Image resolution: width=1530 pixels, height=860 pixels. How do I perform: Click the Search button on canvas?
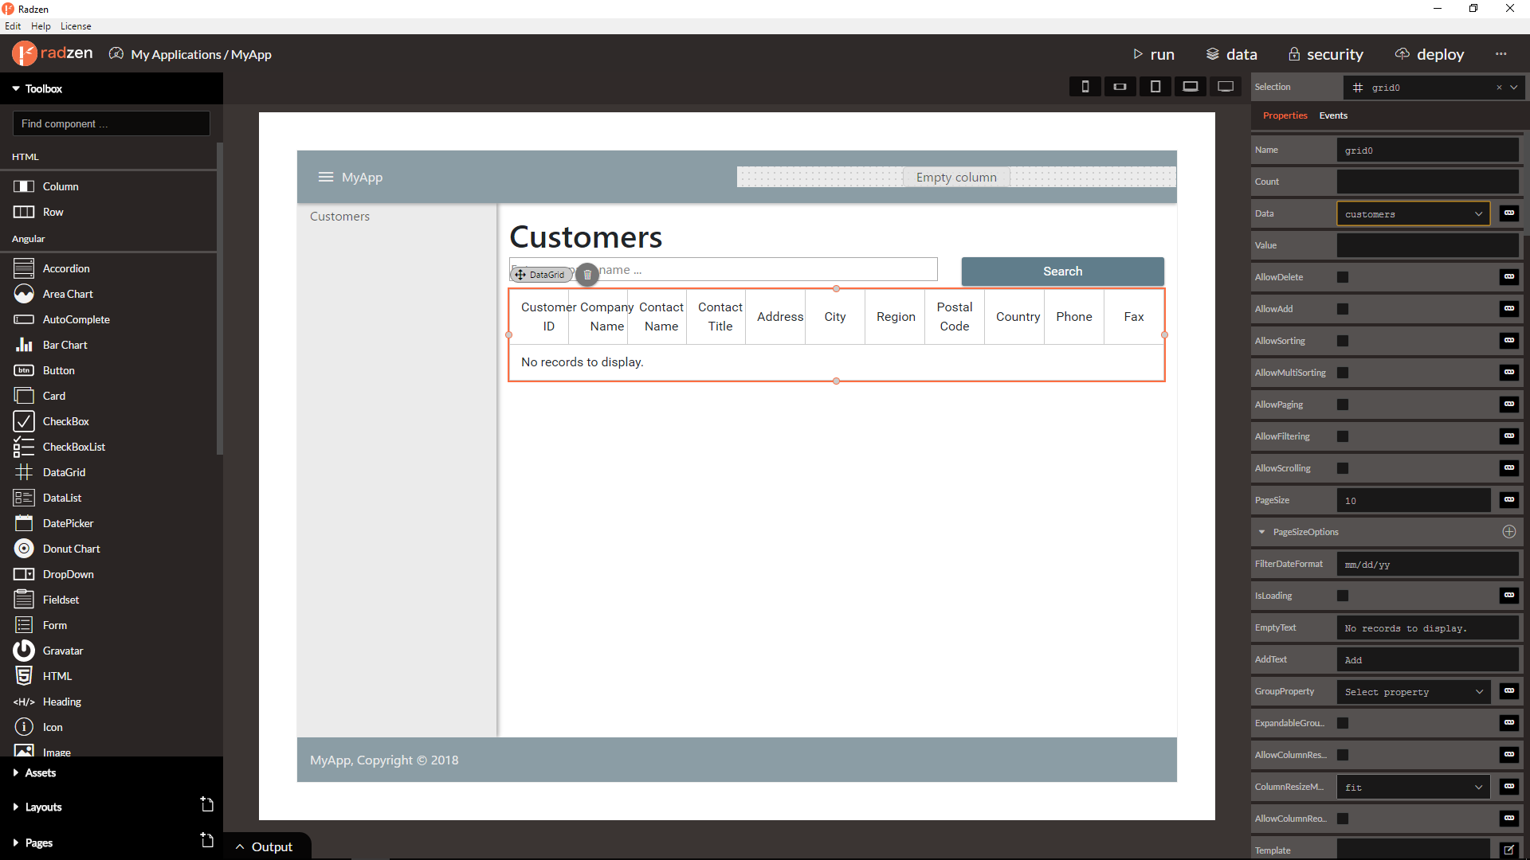(x=1062, y=272)
